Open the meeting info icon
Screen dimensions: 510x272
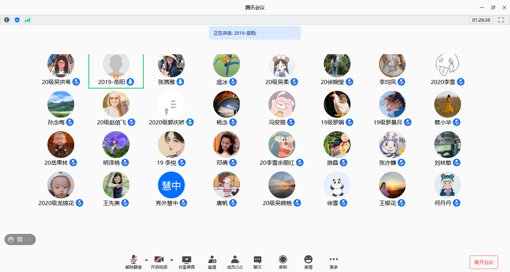(x=7, y=20)
